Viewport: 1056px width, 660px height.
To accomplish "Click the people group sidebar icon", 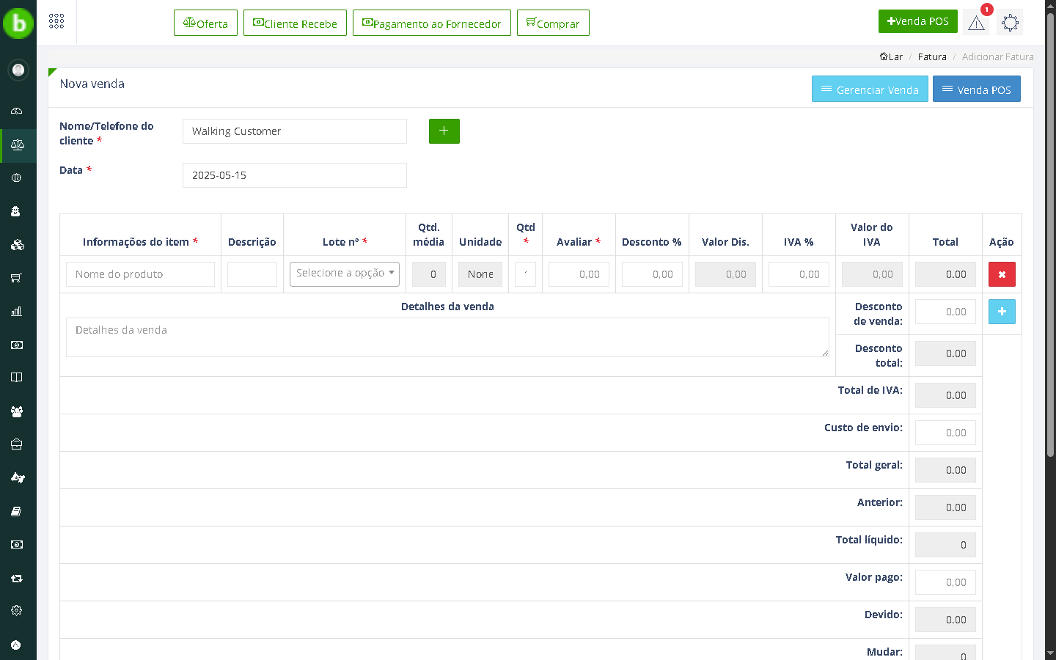I will (x=17, y=411).
